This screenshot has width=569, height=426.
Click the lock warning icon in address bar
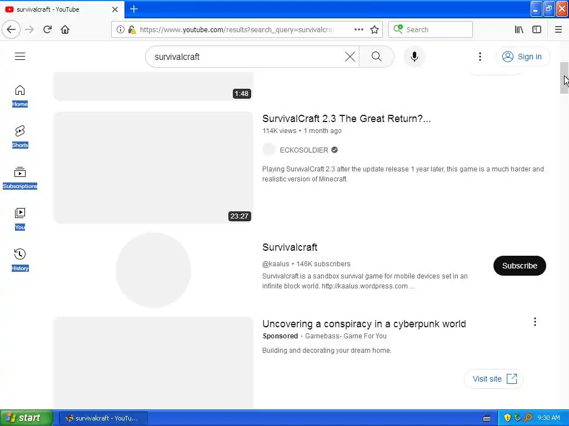pyautogui.click(x=132, y=29)
